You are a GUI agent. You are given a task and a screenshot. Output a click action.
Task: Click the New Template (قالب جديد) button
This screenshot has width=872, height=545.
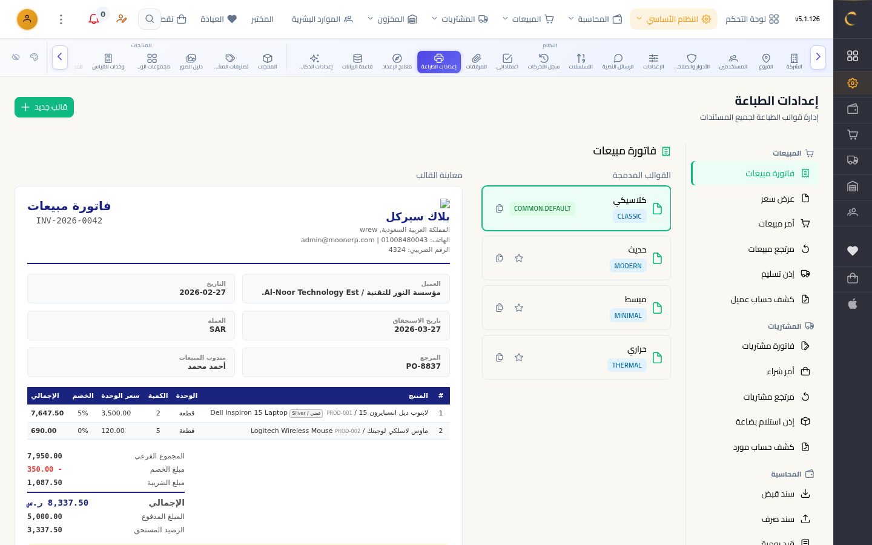pos(44,107)
